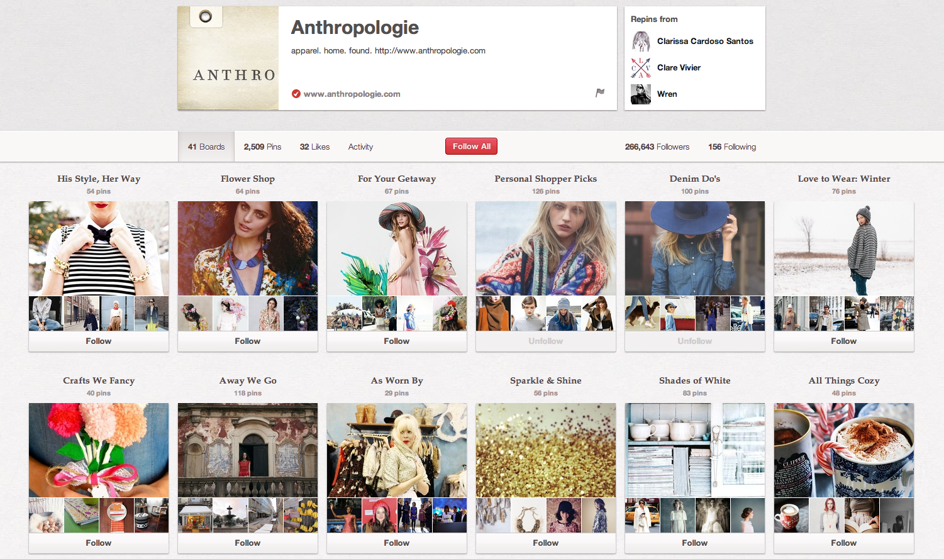Open His Style, Her Way board title
The image size is (944, 559).
click(x=99, y=179)
